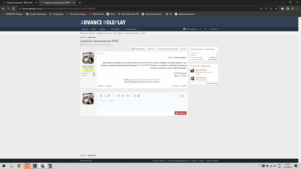Viewport: 301px width, 169px height.
Task: Click the Отметить как непрочитанное button
Action: click(x=167, y=49)
